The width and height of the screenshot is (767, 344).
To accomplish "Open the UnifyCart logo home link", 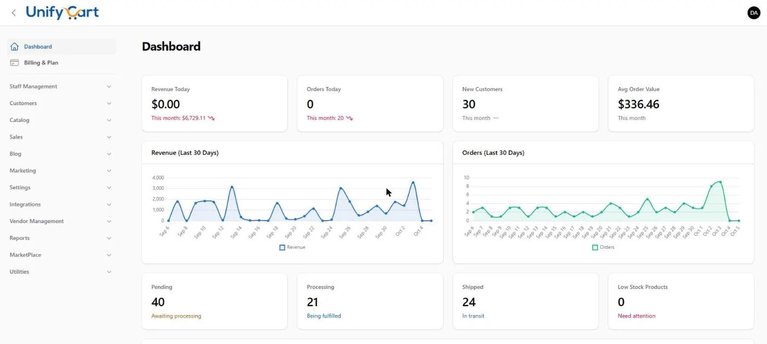I will point(62,12).
